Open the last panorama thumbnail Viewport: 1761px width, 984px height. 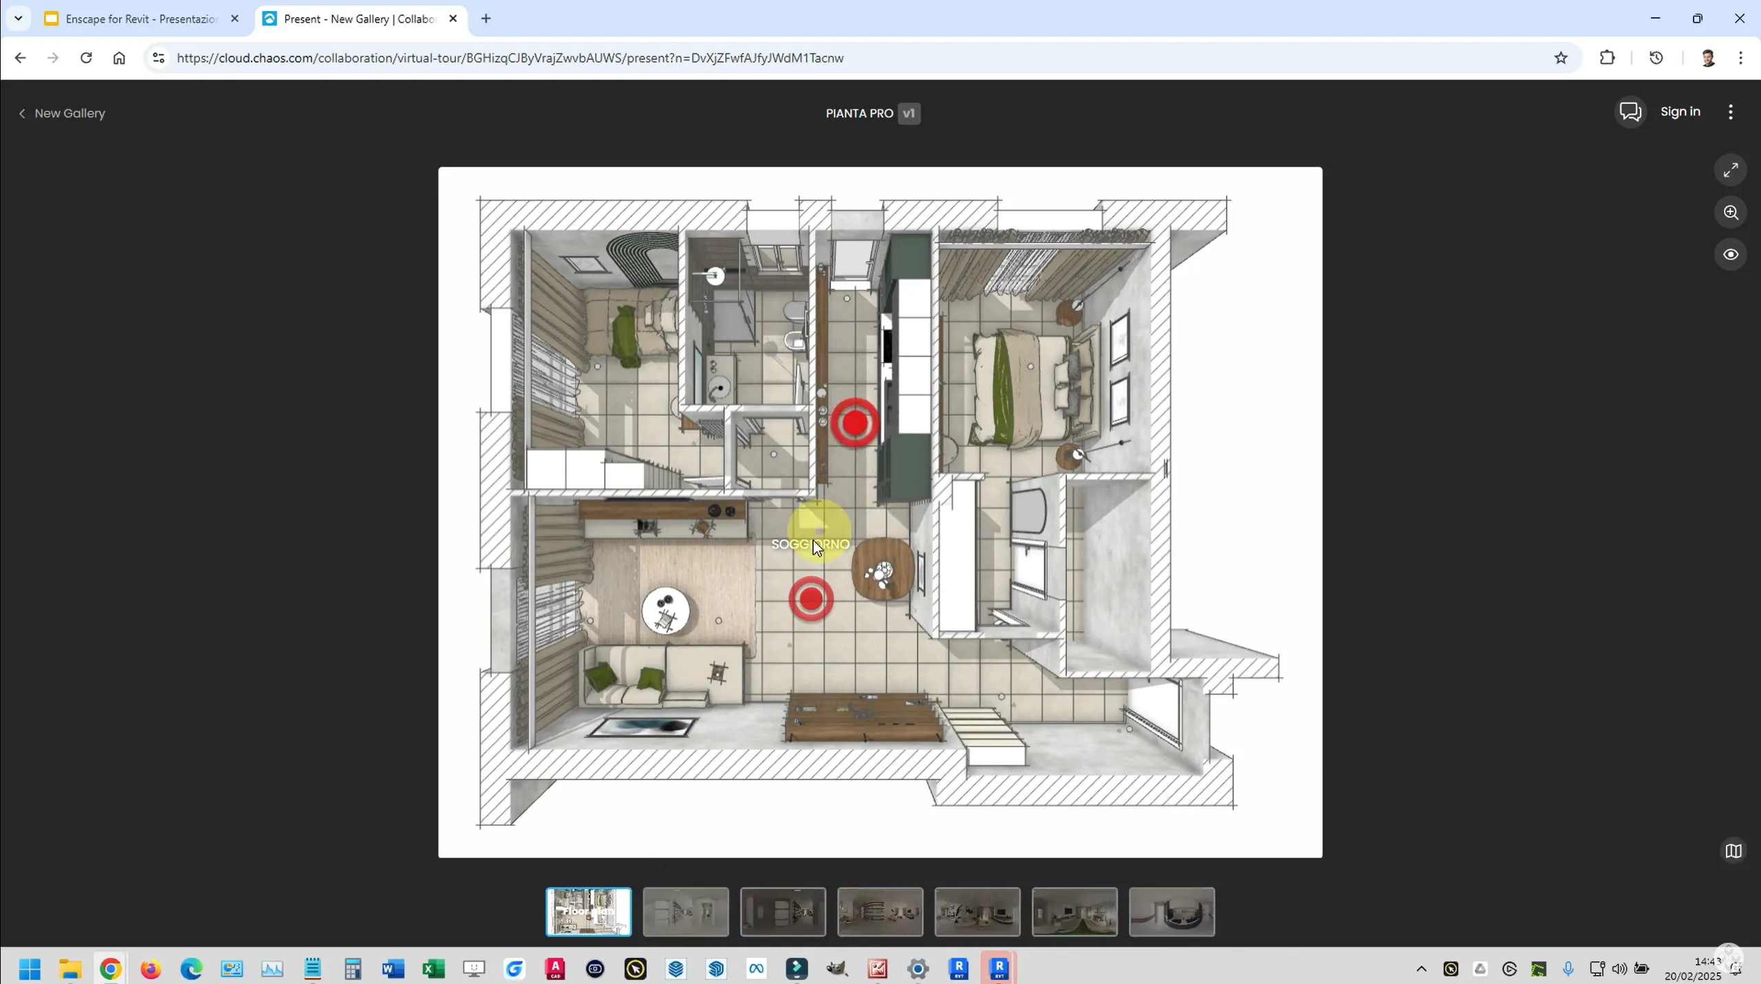1171,912
